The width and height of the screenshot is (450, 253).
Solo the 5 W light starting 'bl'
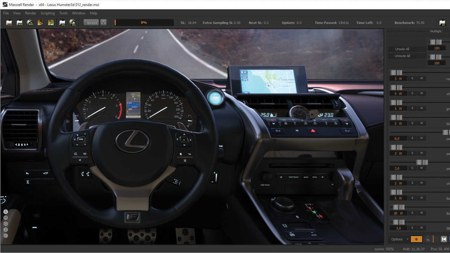[412, 123]
